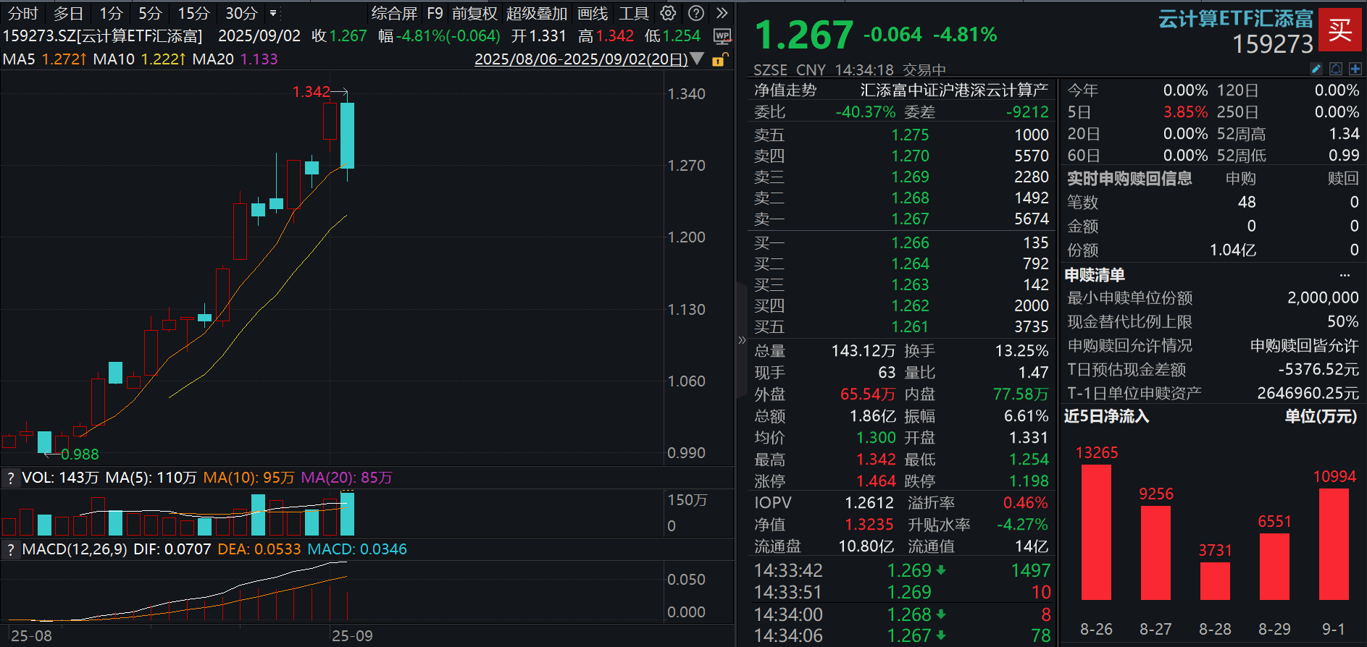Viewport: 1367px width, 647px height.
Task: Click the pencil note icon
Action: [1316, 69]
